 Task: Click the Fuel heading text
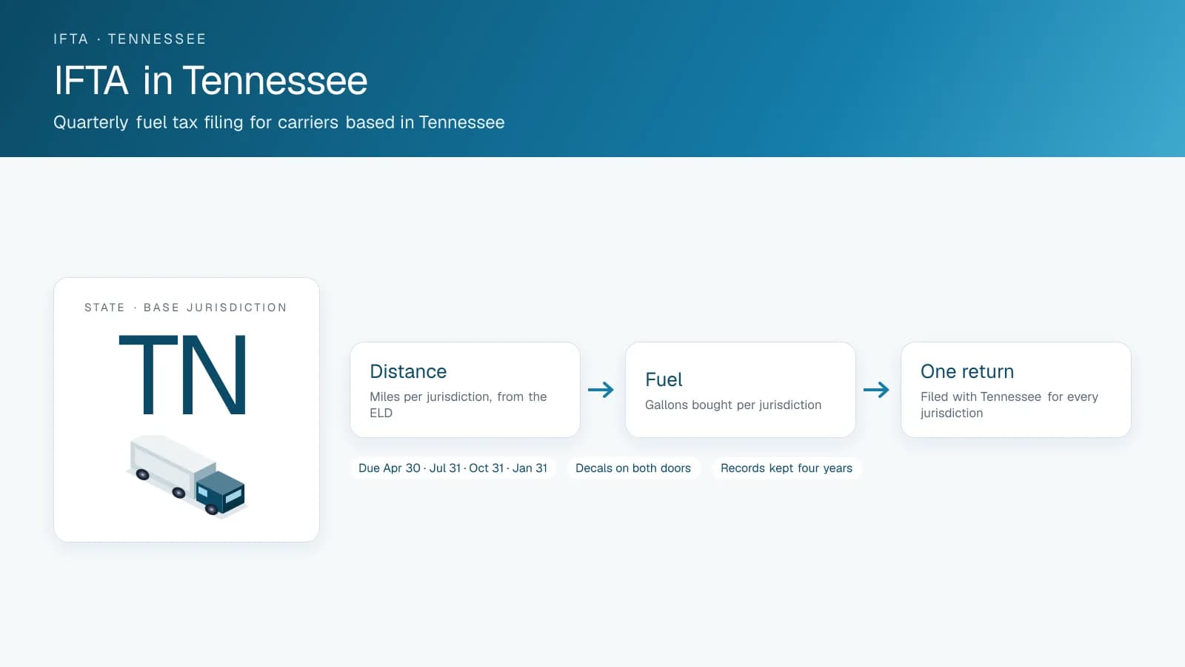pyautogui.click(x=664, y=379)
